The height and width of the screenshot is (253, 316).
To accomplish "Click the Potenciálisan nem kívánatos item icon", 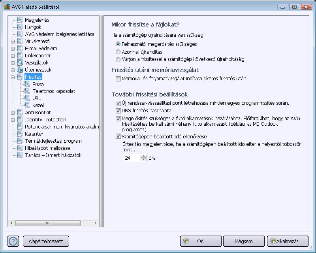I will pyautogui.click(x=20, y=126).
